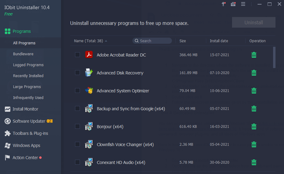Select the Conexant HD Audio (x64) name

coord(121,162)
